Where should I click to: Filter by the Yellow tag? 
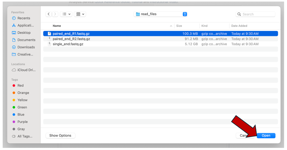(x=20, y=100)
